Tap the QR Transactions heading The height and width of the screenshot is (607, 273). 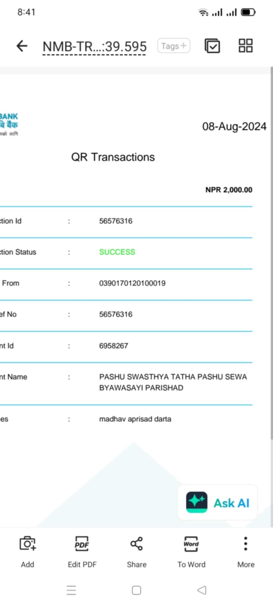(113, 157)
